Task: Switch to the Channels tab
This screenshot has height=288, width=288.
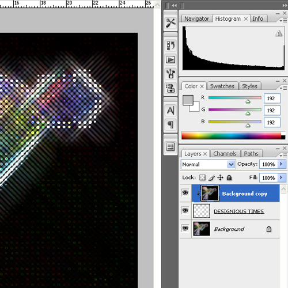Action: 225,154
